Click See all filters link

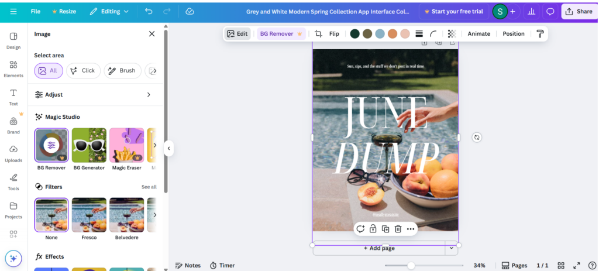(149, 187)
